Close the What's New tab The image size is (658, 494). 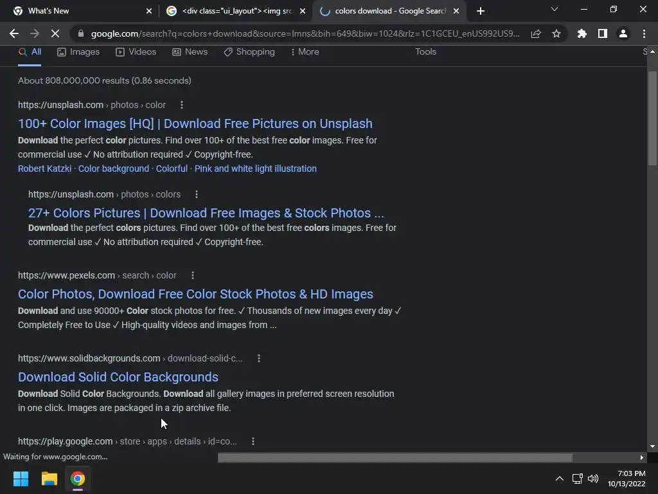tap(149, 11)
